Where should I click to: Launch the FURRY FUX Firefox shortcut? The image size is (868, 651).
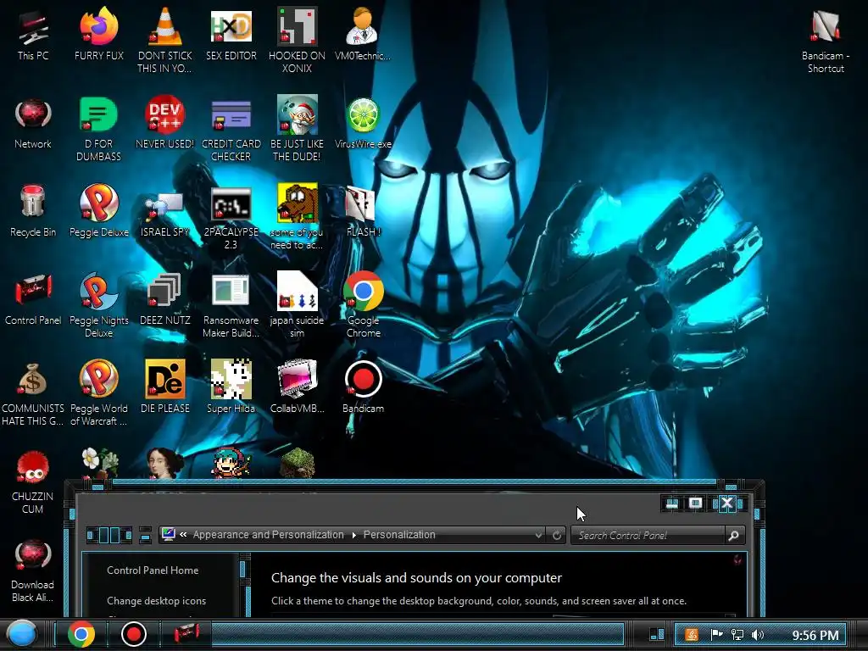coord(99,35)
